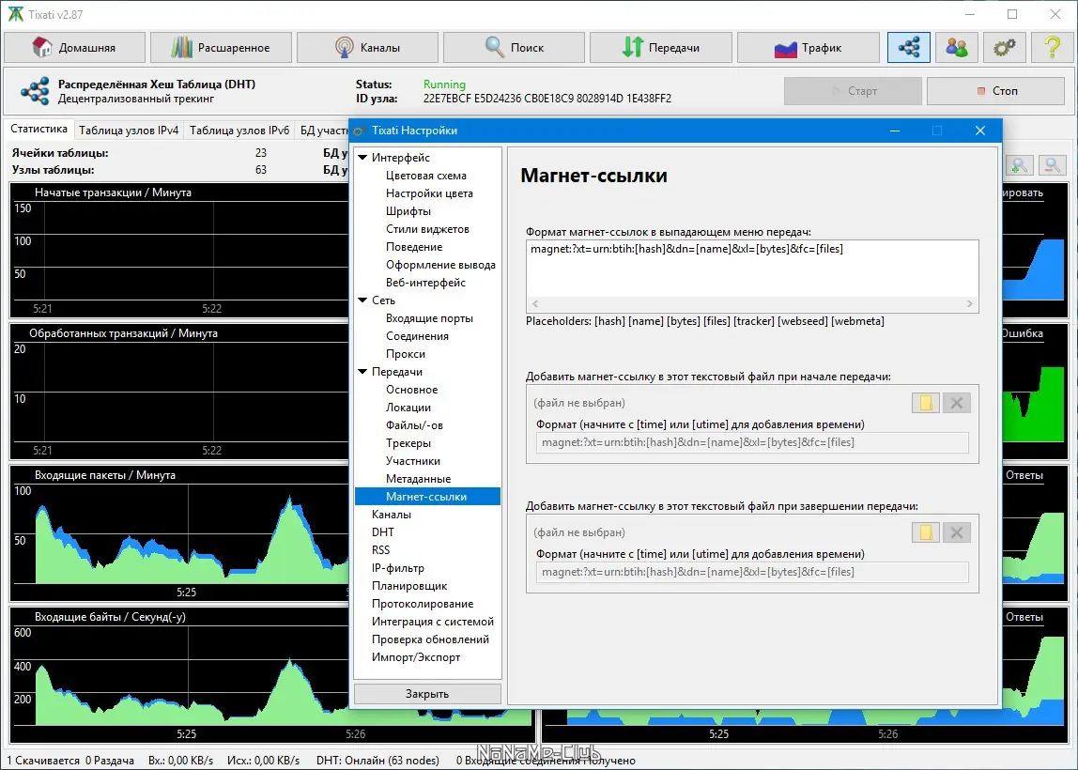The image size is (1078, 770).
Task: Clear the completion magnet file selection
Action: pyautogui.click(x=956, y=532)
